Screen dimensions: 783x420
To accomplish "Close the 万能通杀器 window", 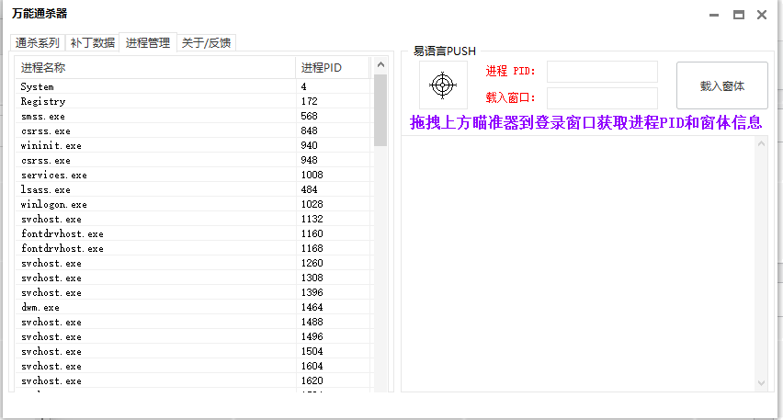I will coord(762,15).
